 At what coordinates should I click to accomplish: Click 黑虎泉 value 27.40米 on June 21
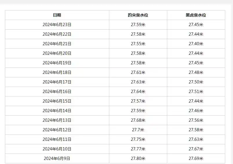[x=196, y=44]
